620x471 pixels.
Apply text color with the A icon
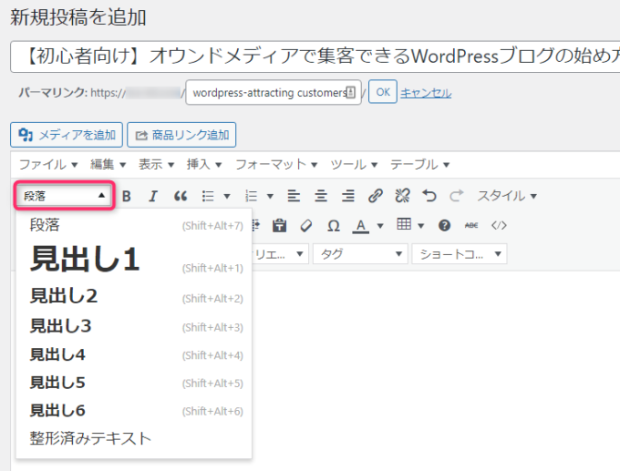tap(360, 226)
